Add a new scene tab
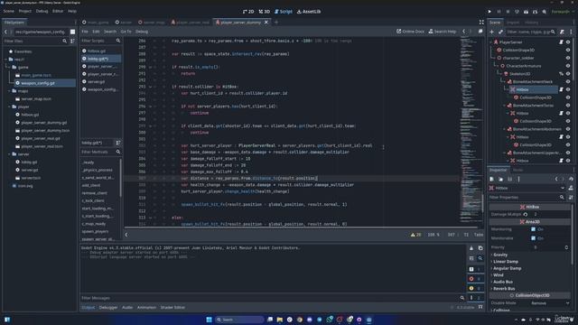Image resolution: width=578 pixels, height=325 pixels. pos(276,22)
